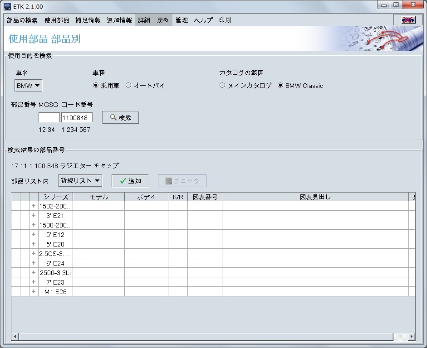Click the part text 17 11 1 100 848 ラジエター キャップ

[x=65, y=165]
